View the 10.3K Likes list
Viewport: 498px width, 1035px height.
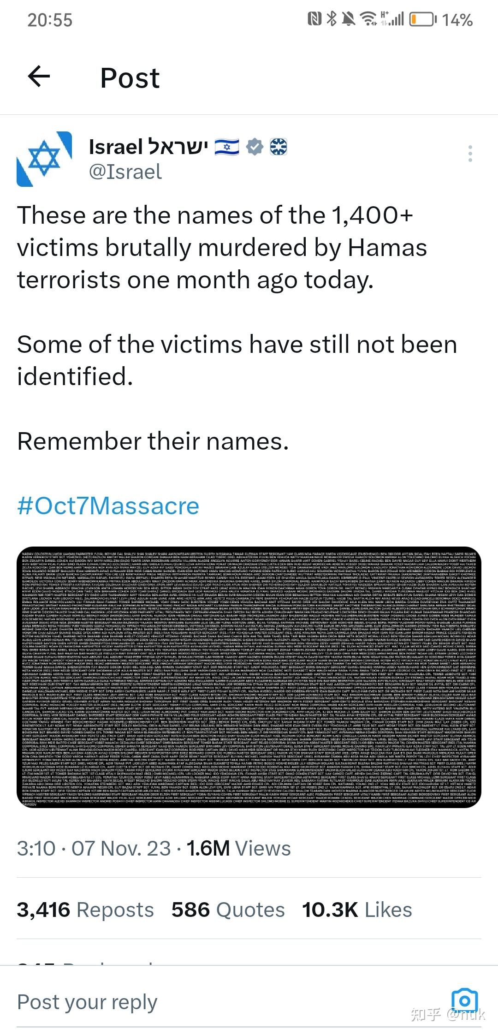tap(357, 910)
